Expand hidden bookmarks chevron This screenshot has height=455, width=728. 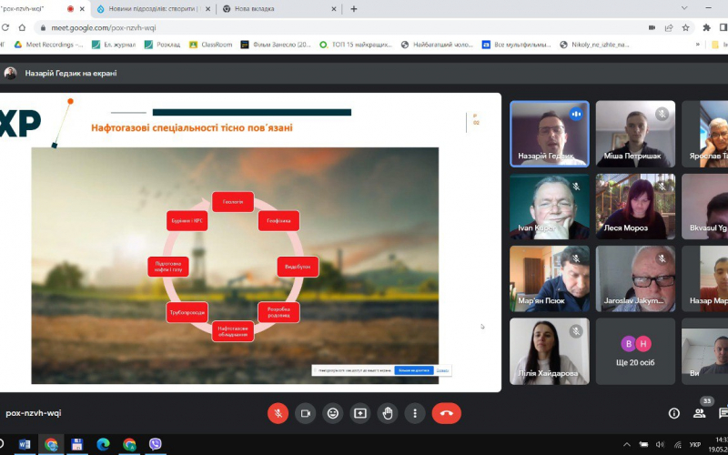click(x=697, y=45)
